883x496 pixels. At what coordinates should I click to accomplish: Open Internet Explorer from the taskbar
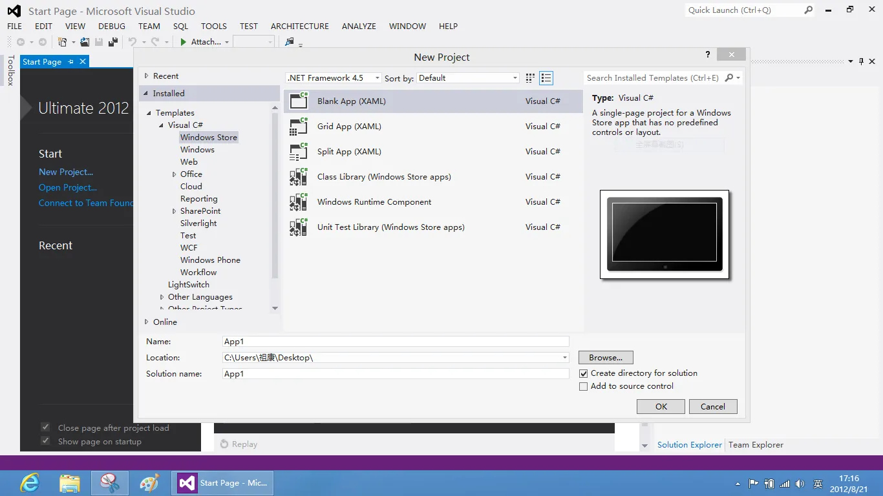click(30, 483)
